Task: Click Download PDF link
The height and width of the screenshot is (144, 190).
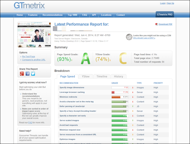Action: 166,24
